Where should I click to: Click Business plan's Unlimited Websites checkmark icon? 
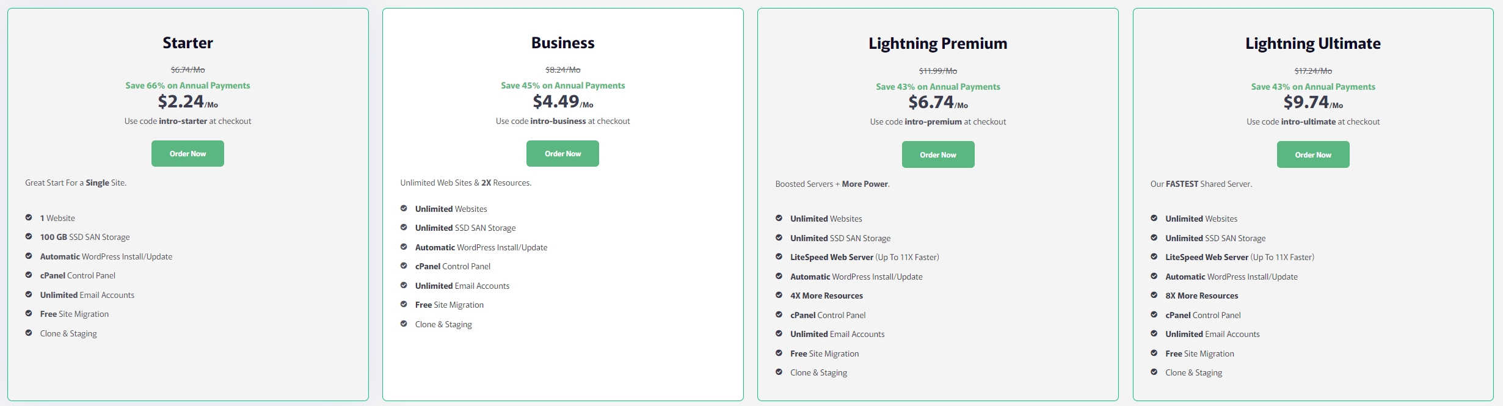point(404,209)
